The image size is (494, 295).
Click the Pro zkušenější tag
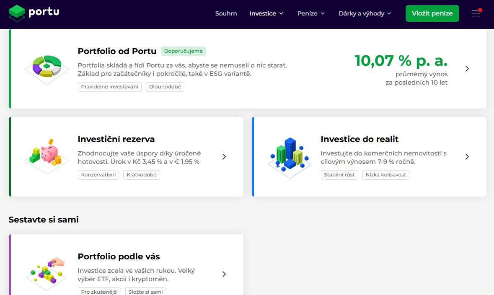pyautogui.click(x=99, y=292)
